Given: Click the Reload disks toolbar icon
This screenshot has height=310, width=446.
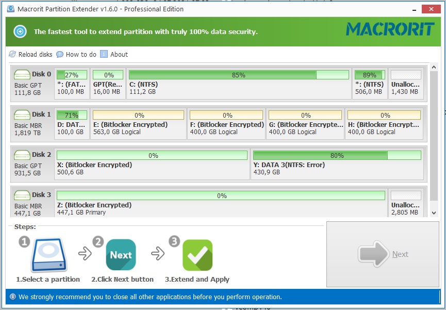Looking at the screenshot, I should click(x=12, y=54).
